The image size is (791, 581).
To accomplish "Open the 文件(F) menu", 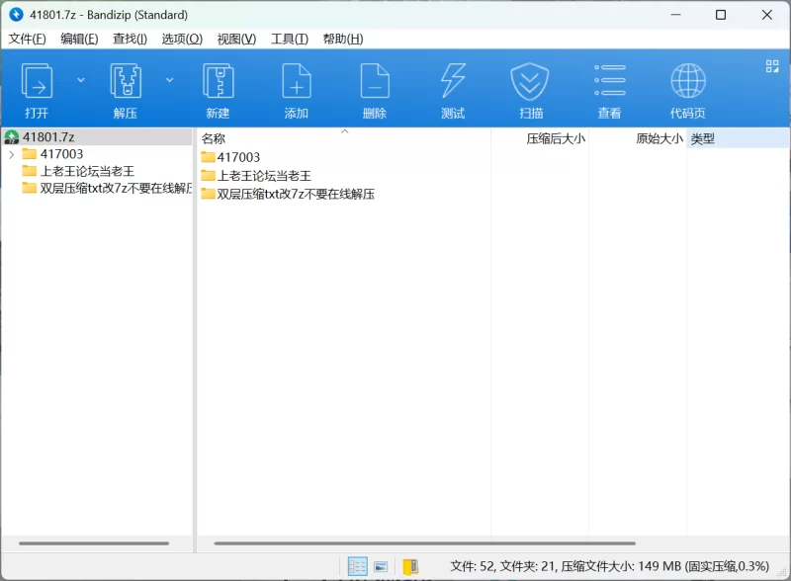I will coord(28,39).
